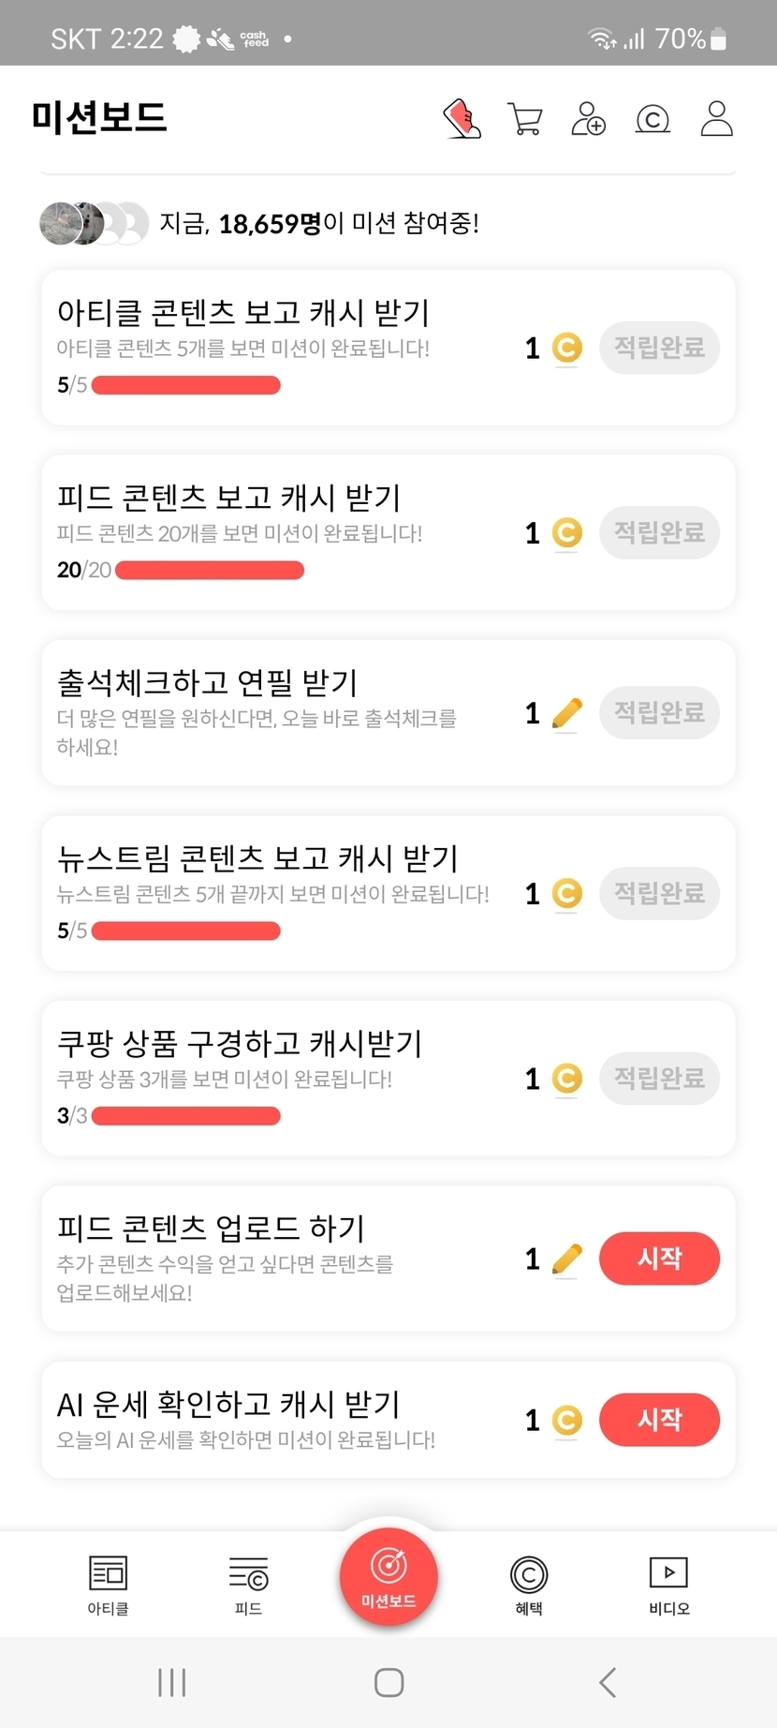Click the 피드 콘텐츠 20/20 progress bar
Viewport: 777px width, 1728px height.
point(210,570)
